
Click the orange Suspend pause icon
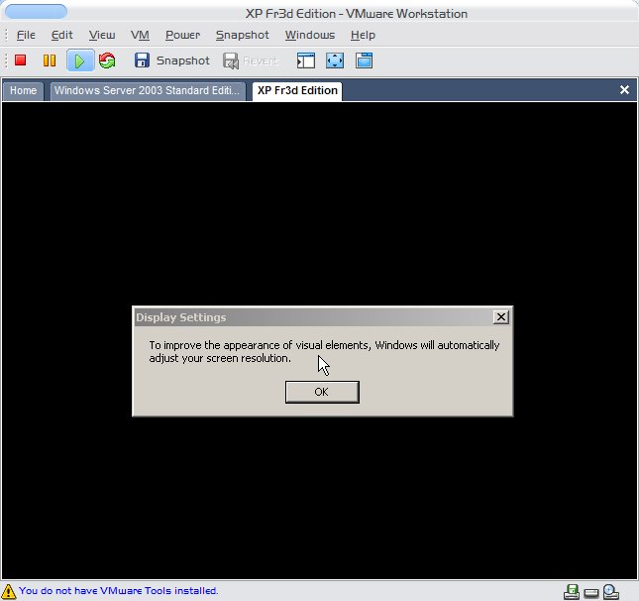[50, 60]
